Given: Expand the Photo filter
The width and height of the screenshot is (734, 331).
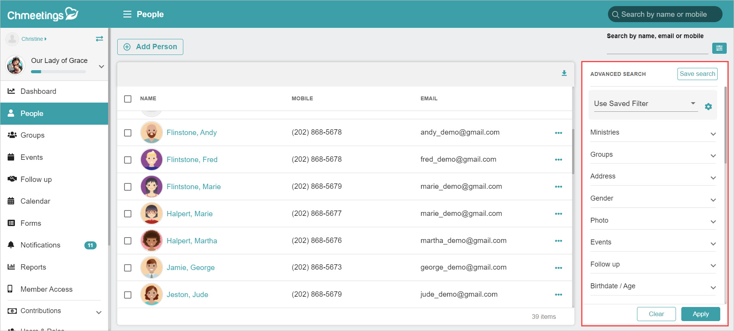Looking at the screenshot, I should pyautogui.click(x=653, y=220).
